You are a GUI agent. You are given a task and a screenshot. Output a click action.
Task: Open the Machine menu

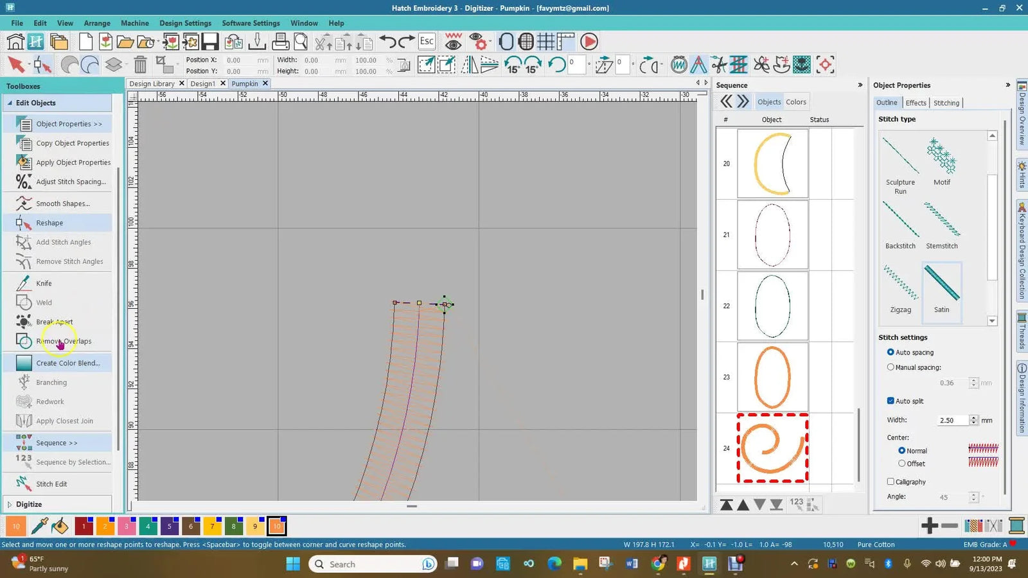click(135, 23)
